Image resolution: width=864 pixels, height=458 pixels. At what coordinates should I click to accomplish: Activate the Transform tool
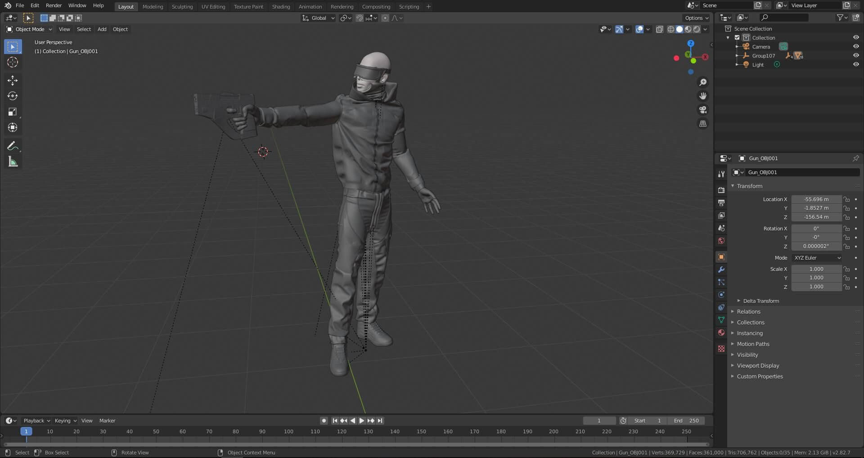pos(13,127)
